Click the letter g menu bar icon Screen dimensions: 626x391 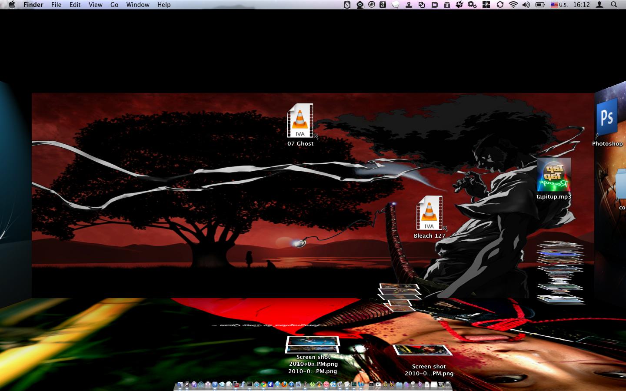click(383, 5)
